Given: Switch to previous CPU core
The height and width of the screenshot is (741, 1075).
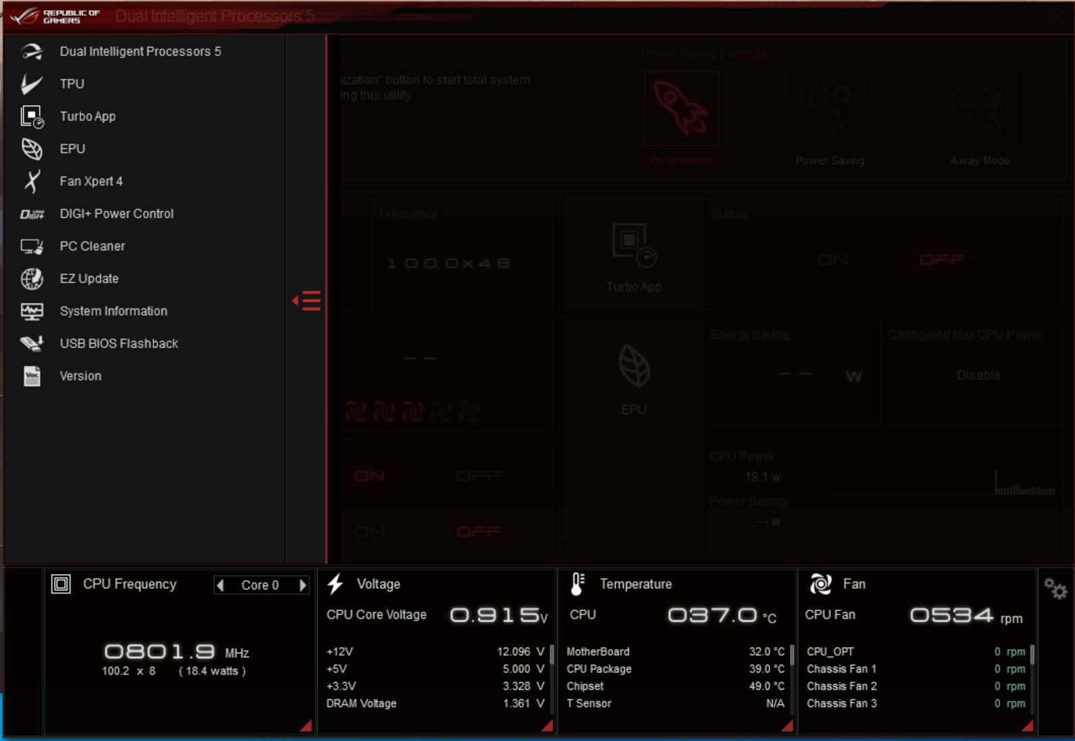Looking at the screenshot, I should [220, 585].
